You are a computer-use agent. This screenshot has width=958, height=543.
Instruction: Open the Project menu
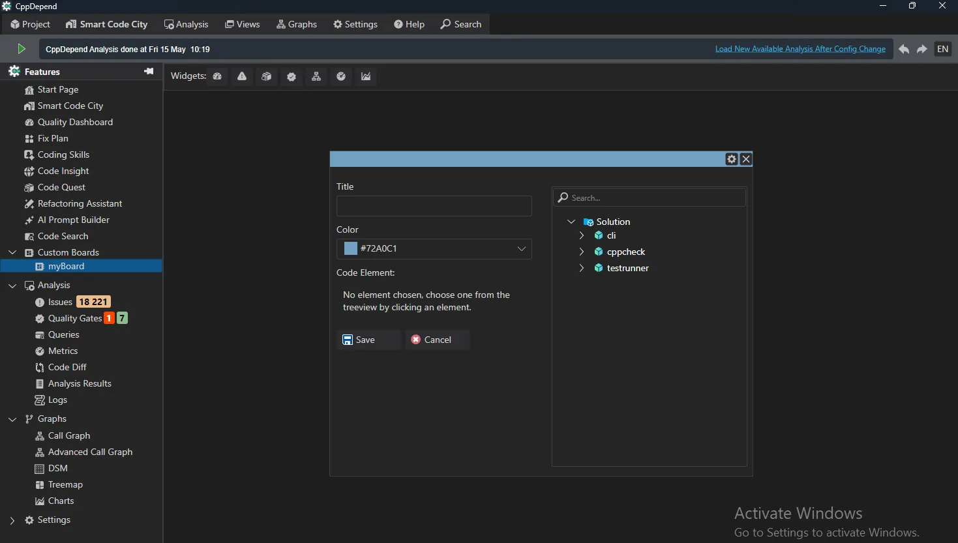31,24
